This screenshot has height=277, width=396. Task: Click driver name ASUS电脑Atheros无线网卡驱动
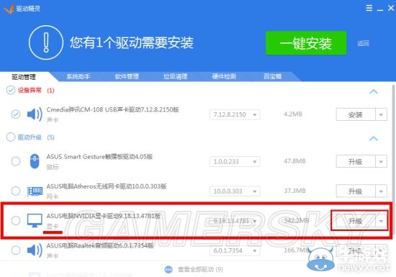tap(107, 186)
